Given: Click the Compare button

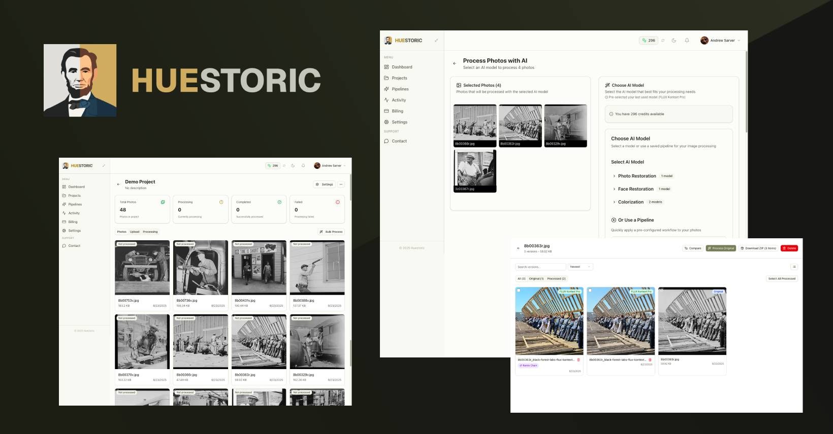Looking at the screenshot, I should coord(693,248).
